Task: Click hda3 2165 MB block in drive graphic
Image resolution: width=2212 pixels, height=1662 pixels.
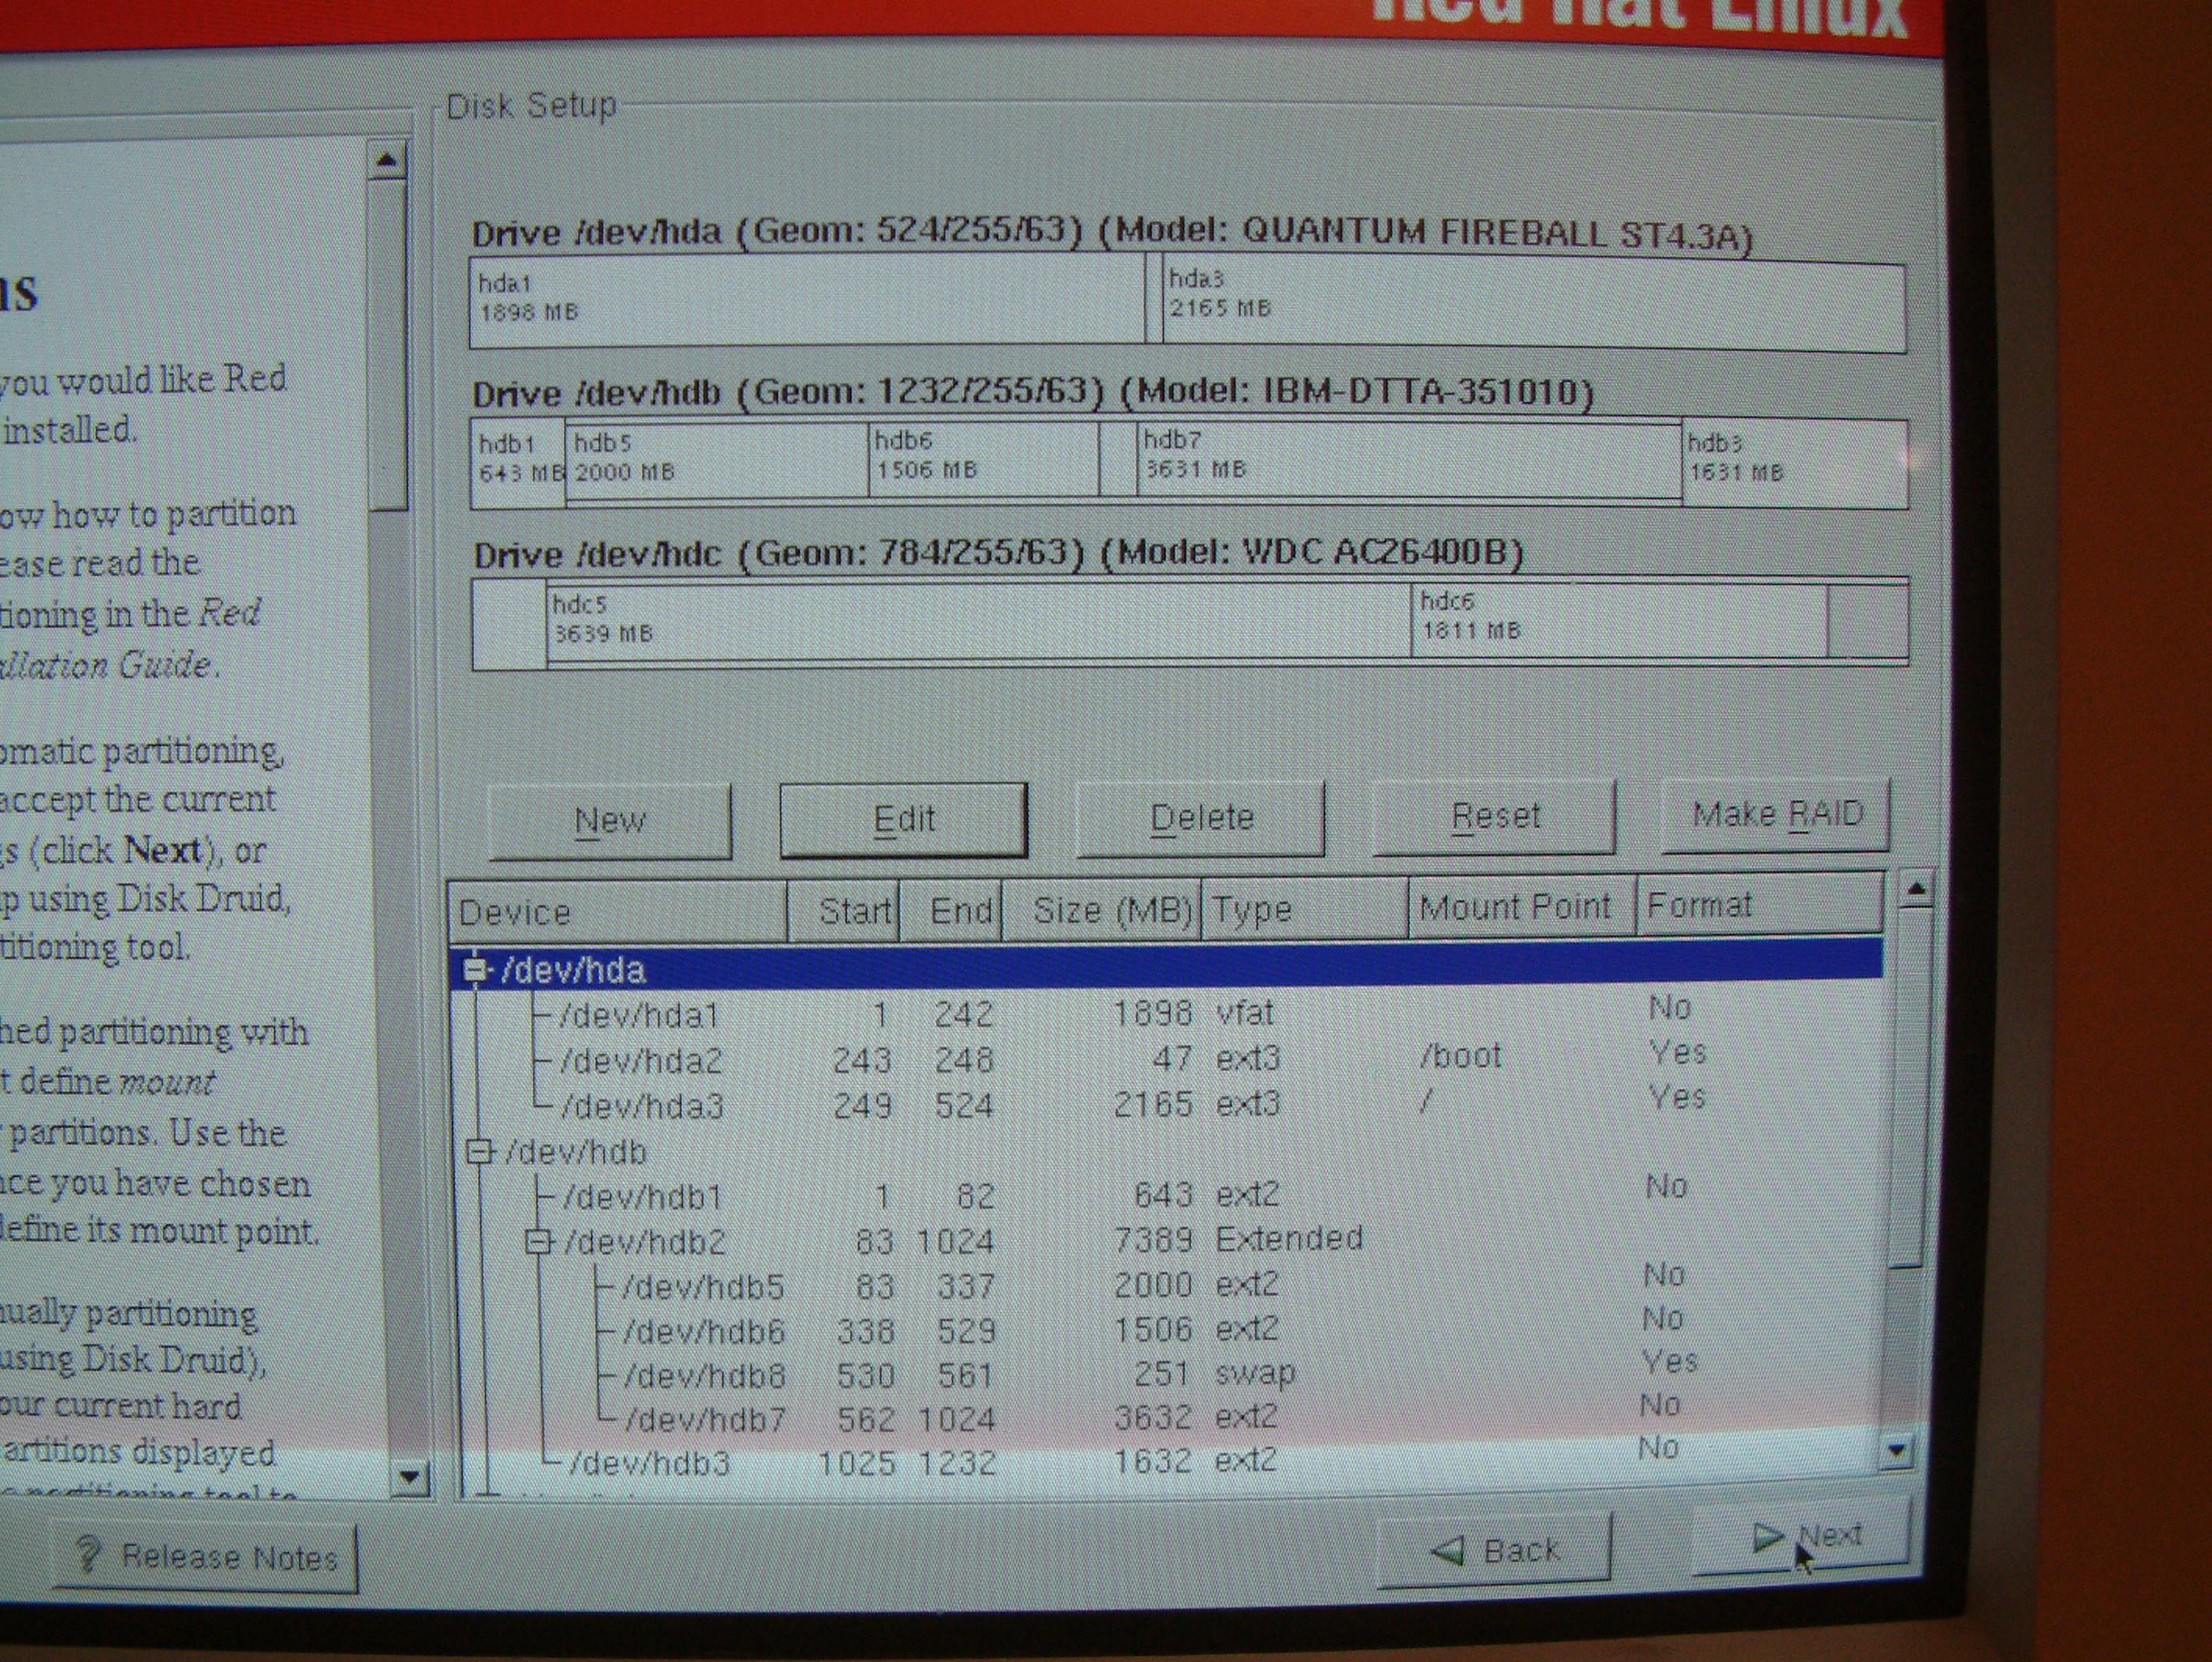Action: [x=1534, y=305]
